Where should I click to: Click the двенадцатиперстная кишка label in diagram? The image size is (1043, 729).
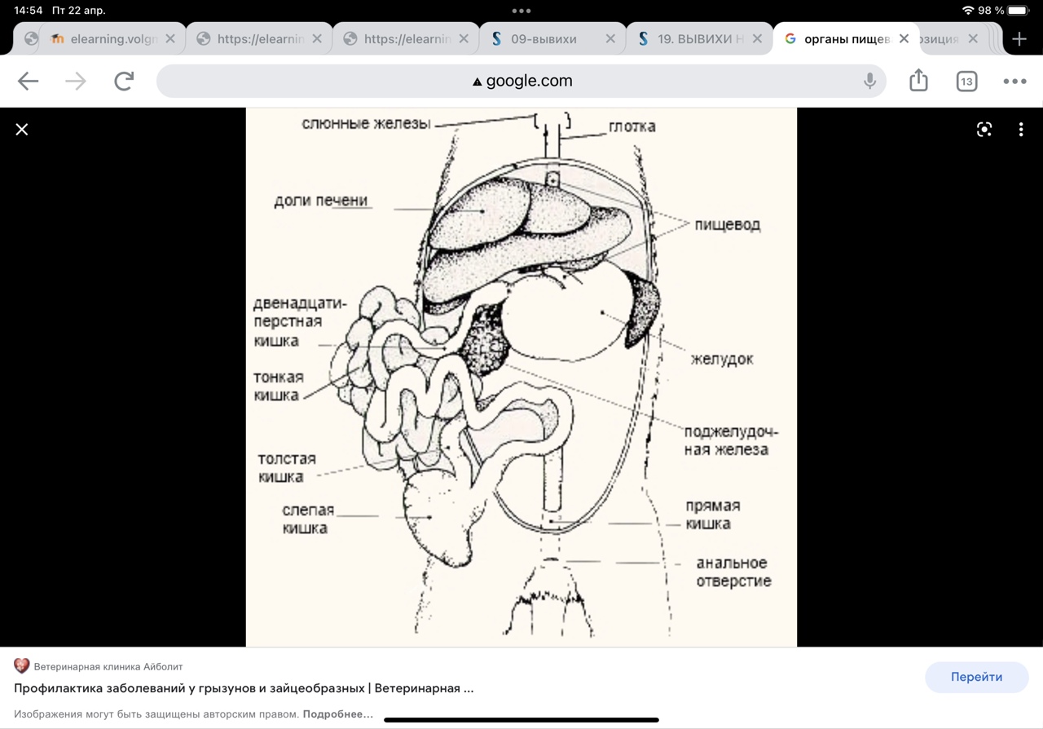(x=300, y=322)
